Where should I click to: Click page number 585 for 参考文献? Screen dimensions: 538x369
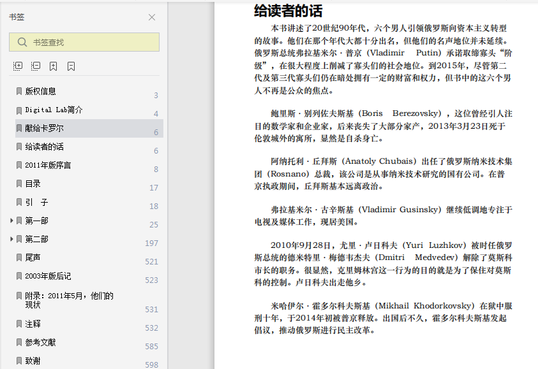pos(152,347)
